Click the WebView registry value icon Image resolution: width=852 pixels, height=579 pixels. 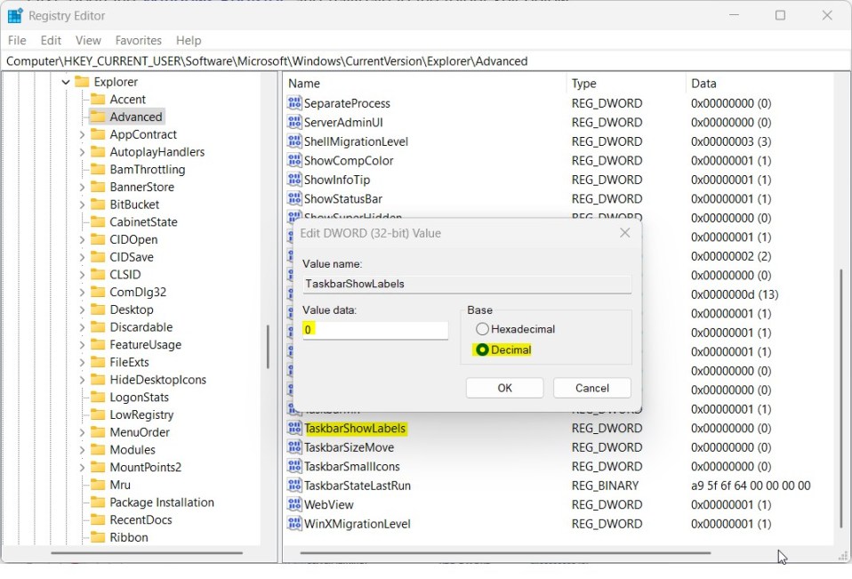tap(294, 504)
